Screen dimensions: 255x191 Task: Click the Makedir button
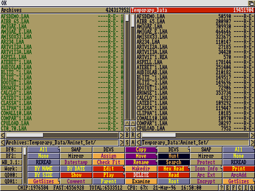click(141, 169)
